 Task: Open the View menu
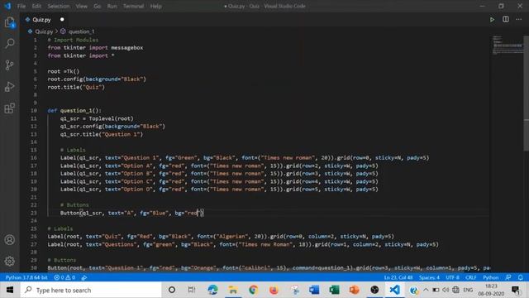point(81,6)
